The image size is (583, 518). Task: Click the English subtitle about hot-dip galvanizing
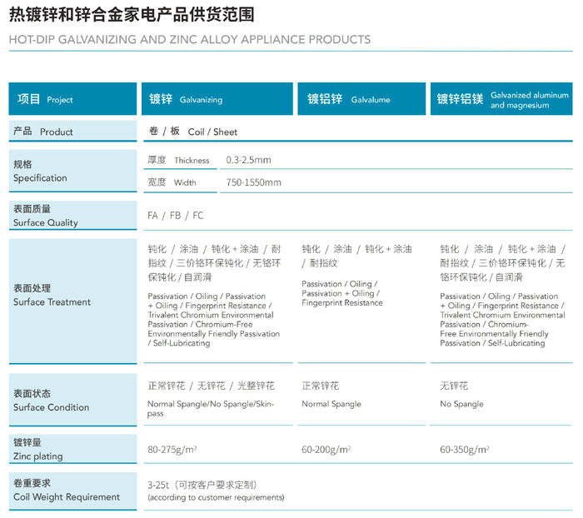190,39
